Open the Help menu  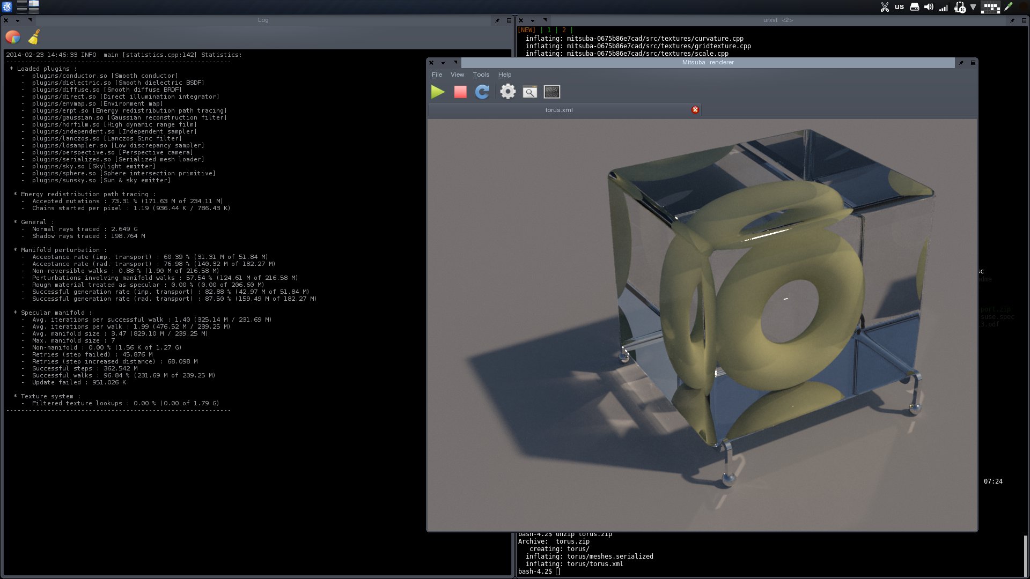504,75
